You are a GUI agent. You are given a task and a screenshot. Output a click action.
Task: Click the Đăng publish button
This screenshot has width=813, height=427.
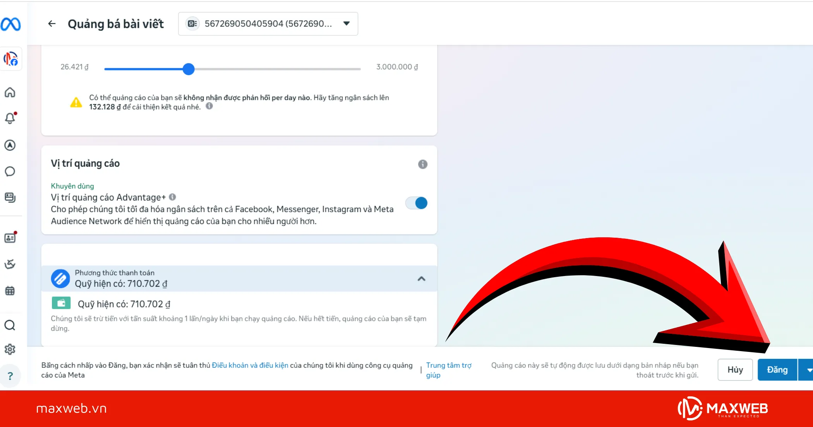pos(777,370)
